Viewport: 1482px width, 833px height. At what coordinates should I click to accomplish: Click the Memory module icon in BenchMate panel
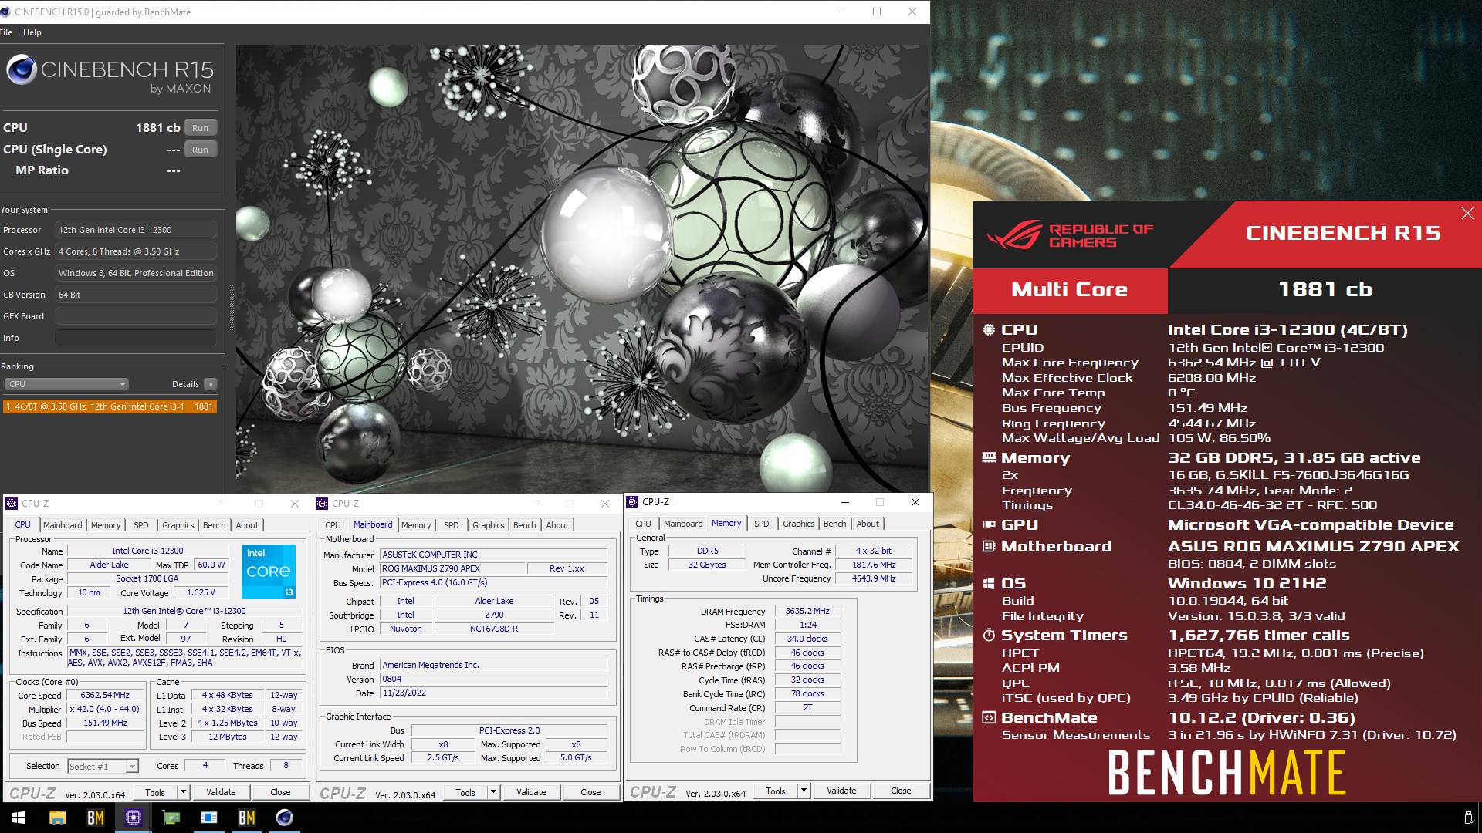click(989, 457)
